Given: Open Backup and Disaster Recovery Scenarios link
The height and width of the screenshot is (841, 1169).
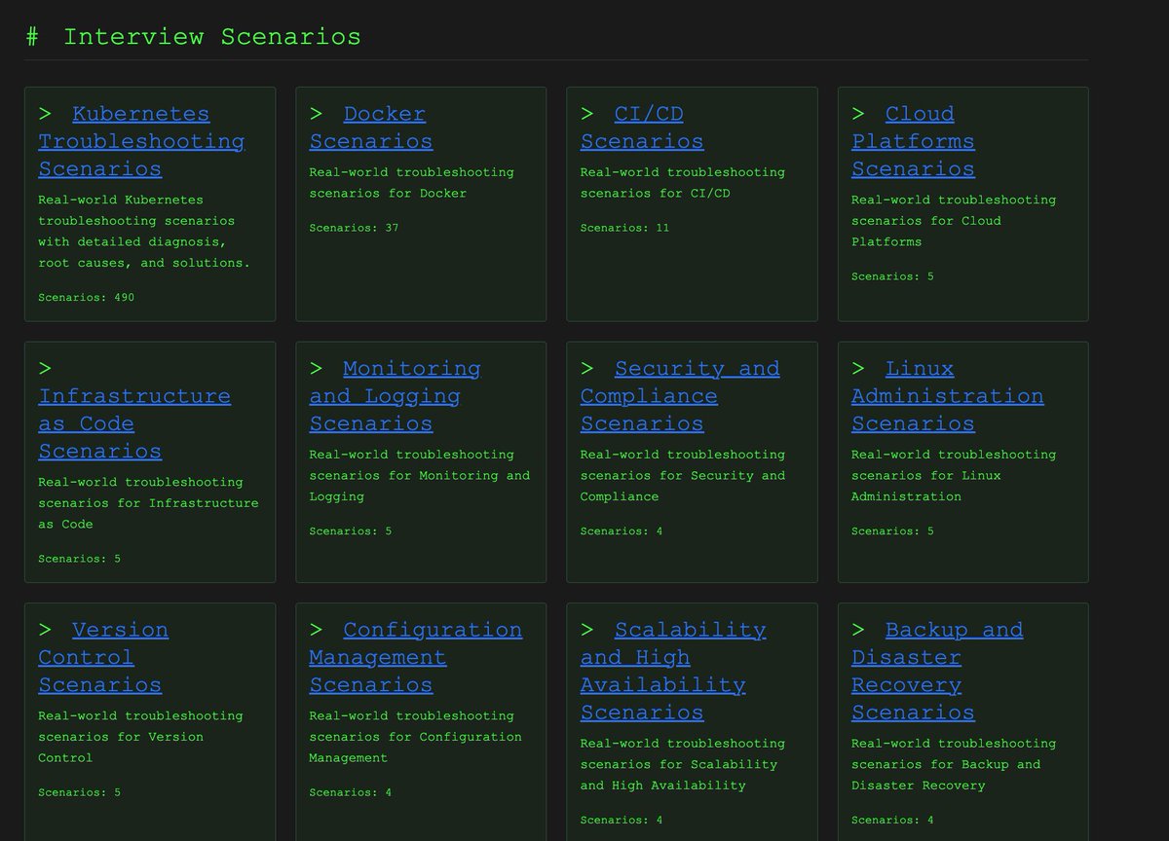Looking at the screenshot, I should 937,671.
